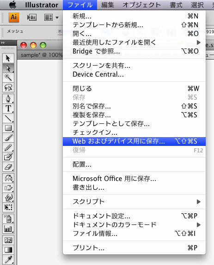Select the Pencil tool
The image size is (214, 265).
pyautogui.click(x=8, y=148)
